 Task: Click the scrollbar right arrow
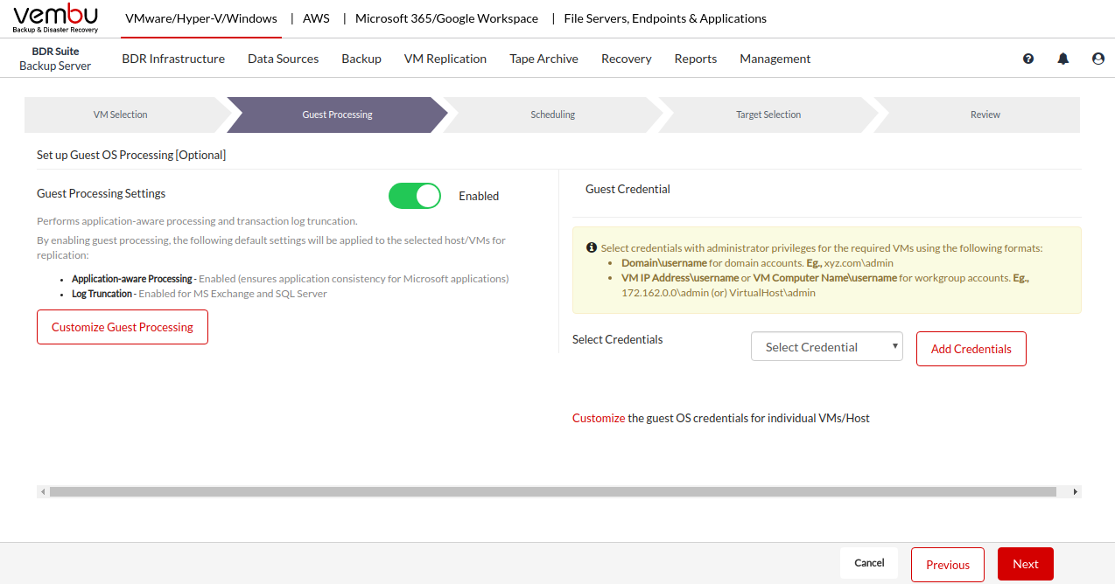coord(1076,492)
